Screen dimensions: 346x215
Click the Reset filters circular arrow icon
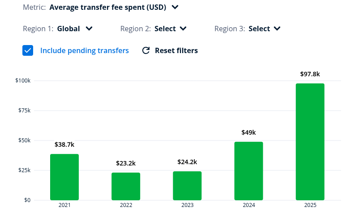pyautogui.click(x=146, y=50)
